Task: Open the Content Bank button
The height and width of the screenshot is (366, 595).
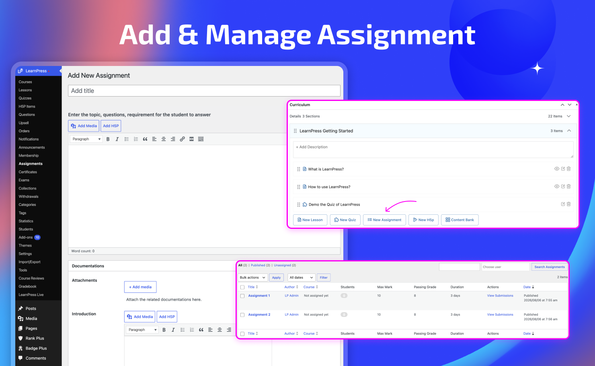Action: (x=460, y=220)
